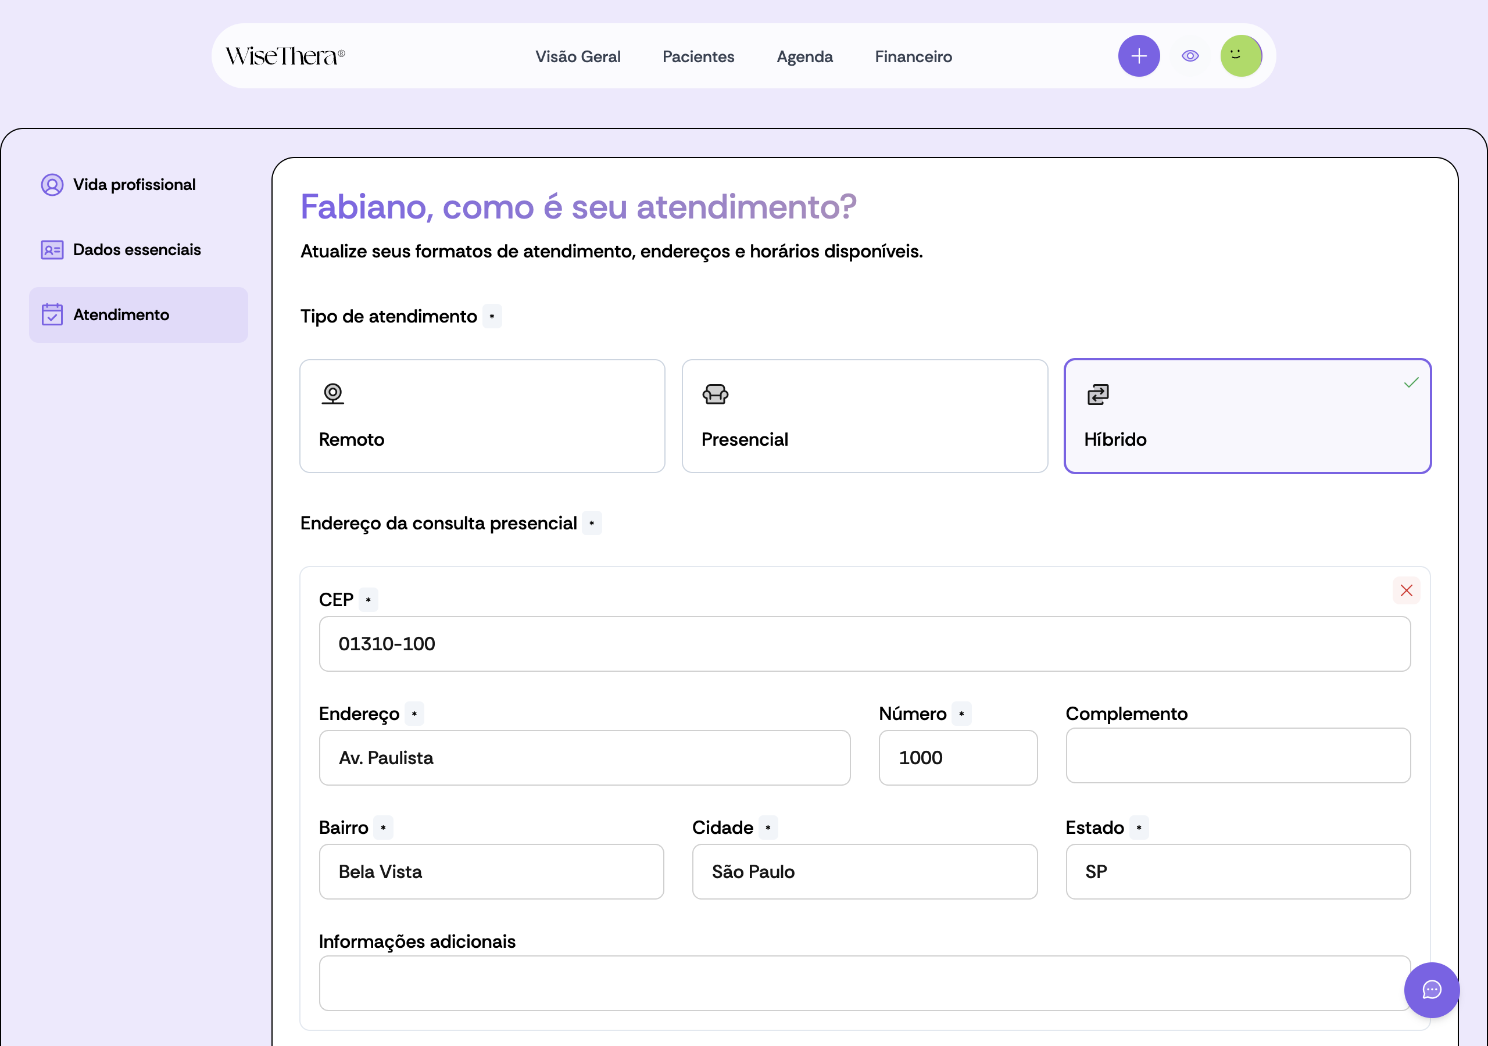
Task: Click the Número field showing 1000
Action: click(957, 757)
